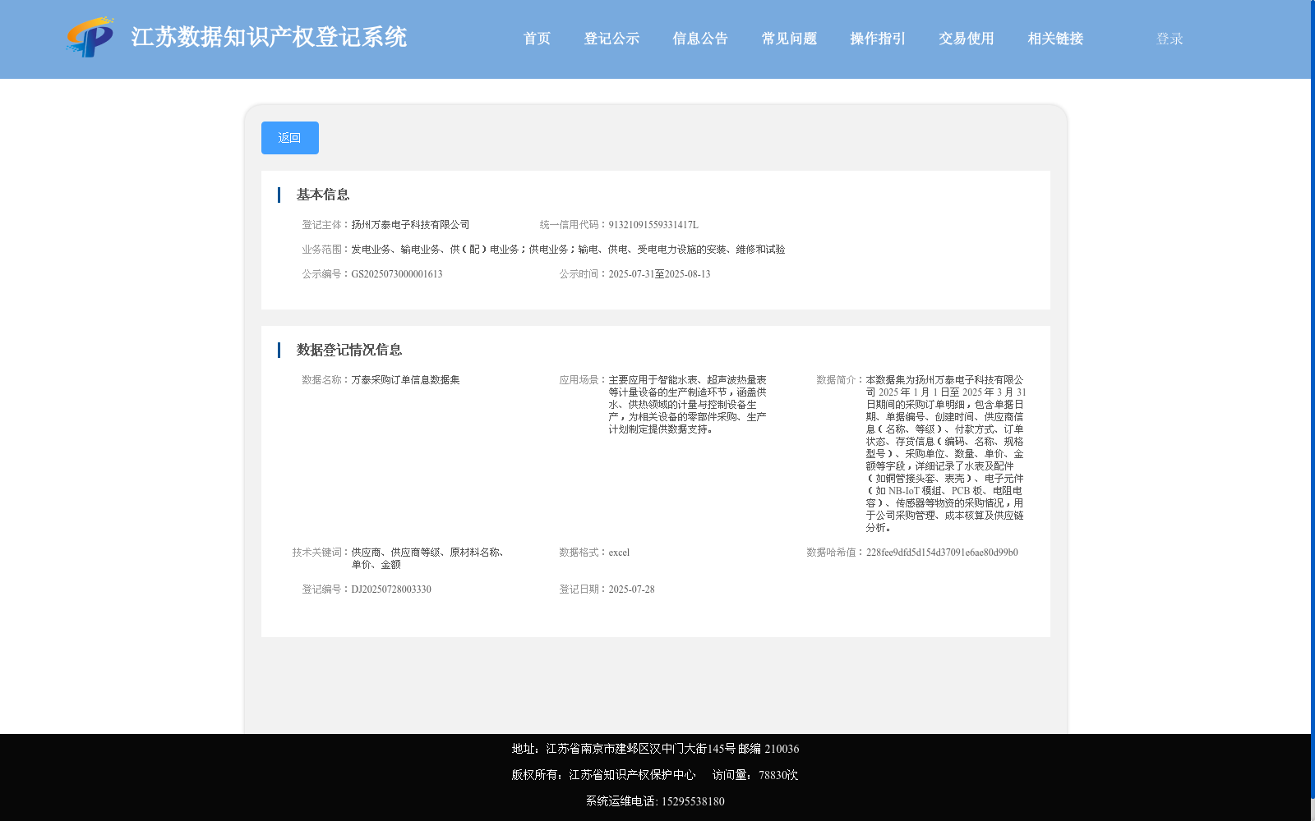Click the credit code 91321091559331417L
Viewport: 1315px width, 821px height.
click(x=653, y=225)
